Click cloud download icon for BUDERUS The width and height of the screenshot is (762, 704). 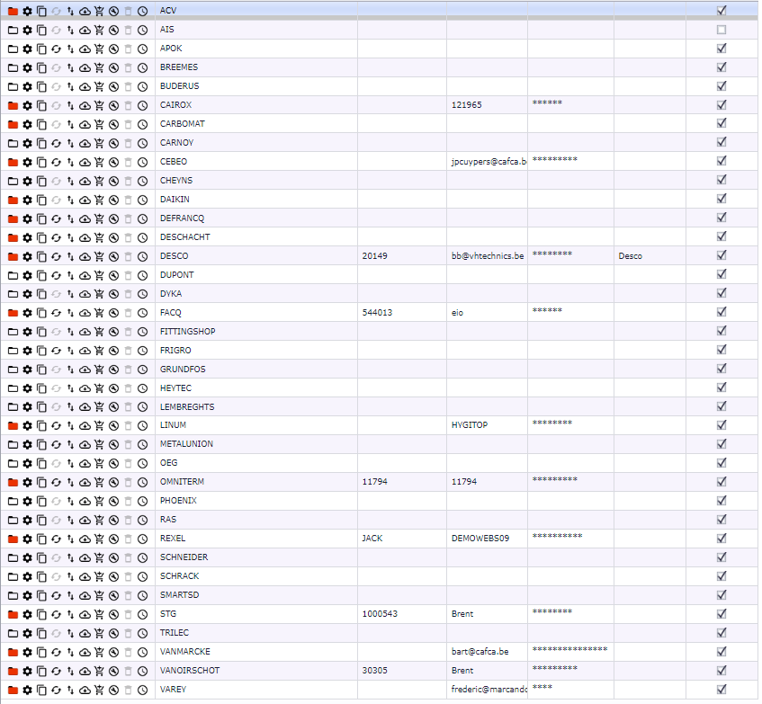[x=85, y=87]
